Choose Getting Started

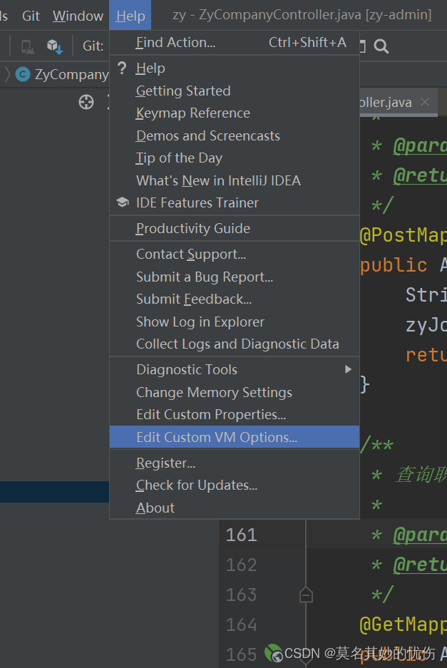pyautogui.click(x=235, y=91)
